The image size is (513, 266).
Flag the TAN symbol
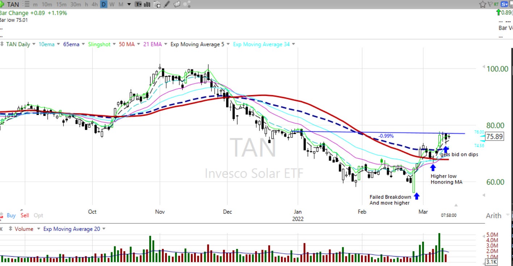[490, 4]
